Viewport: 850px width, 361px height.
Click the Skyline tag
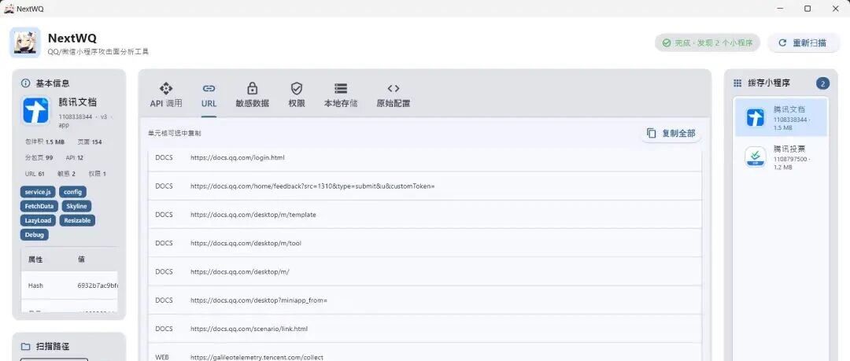76,207
